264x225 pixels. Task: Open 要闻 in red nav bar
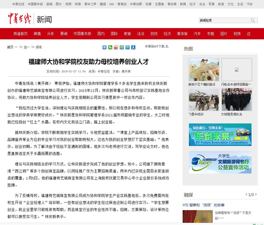coord(64,34)
